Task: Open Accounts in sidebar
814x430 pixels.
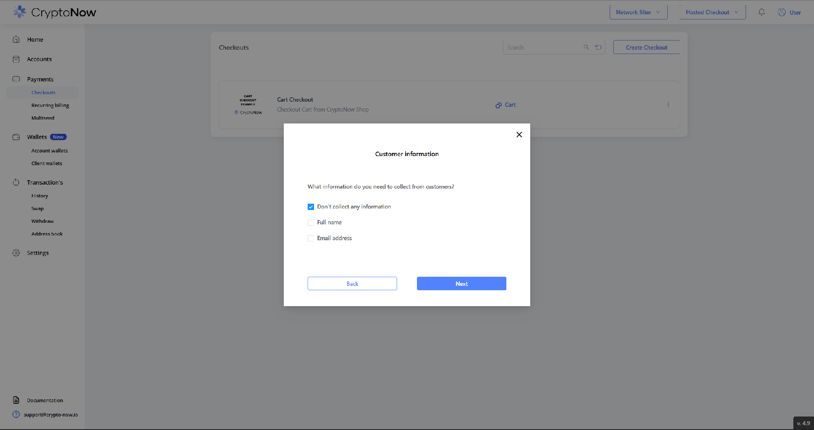Action: pyautogui.click(x=39, y=59)
